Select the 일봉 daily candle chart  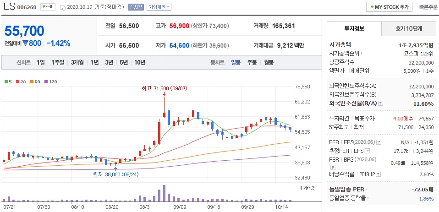click(236, 62)
